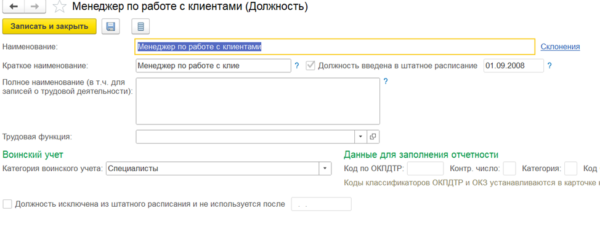Click the Воинский учет section heading
600x227 pixels.
33,154
